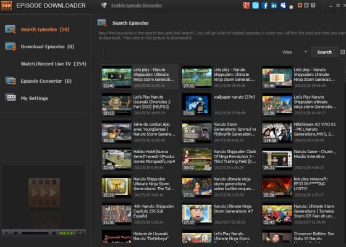Screen dimensions: 346x247
Task: Open the 23:39 Let's Play Naruto thumbnail
Action: 277,104
